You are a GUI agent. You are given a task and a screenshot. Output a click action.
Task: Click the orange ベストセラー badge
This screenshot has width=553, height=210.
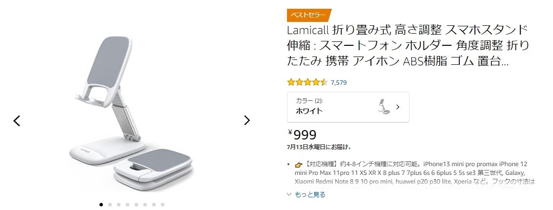click(309, 15)
